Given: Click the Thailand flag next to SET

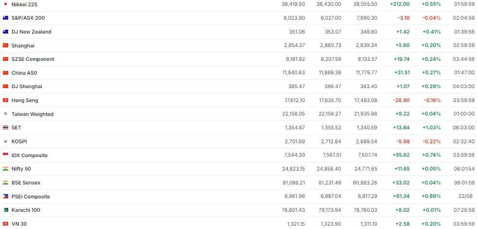Looking at the screenshot, I should click(5, 127).
